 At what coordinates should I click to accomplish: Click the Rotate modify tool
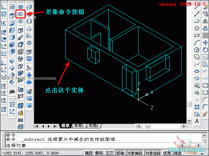point(205,50)
